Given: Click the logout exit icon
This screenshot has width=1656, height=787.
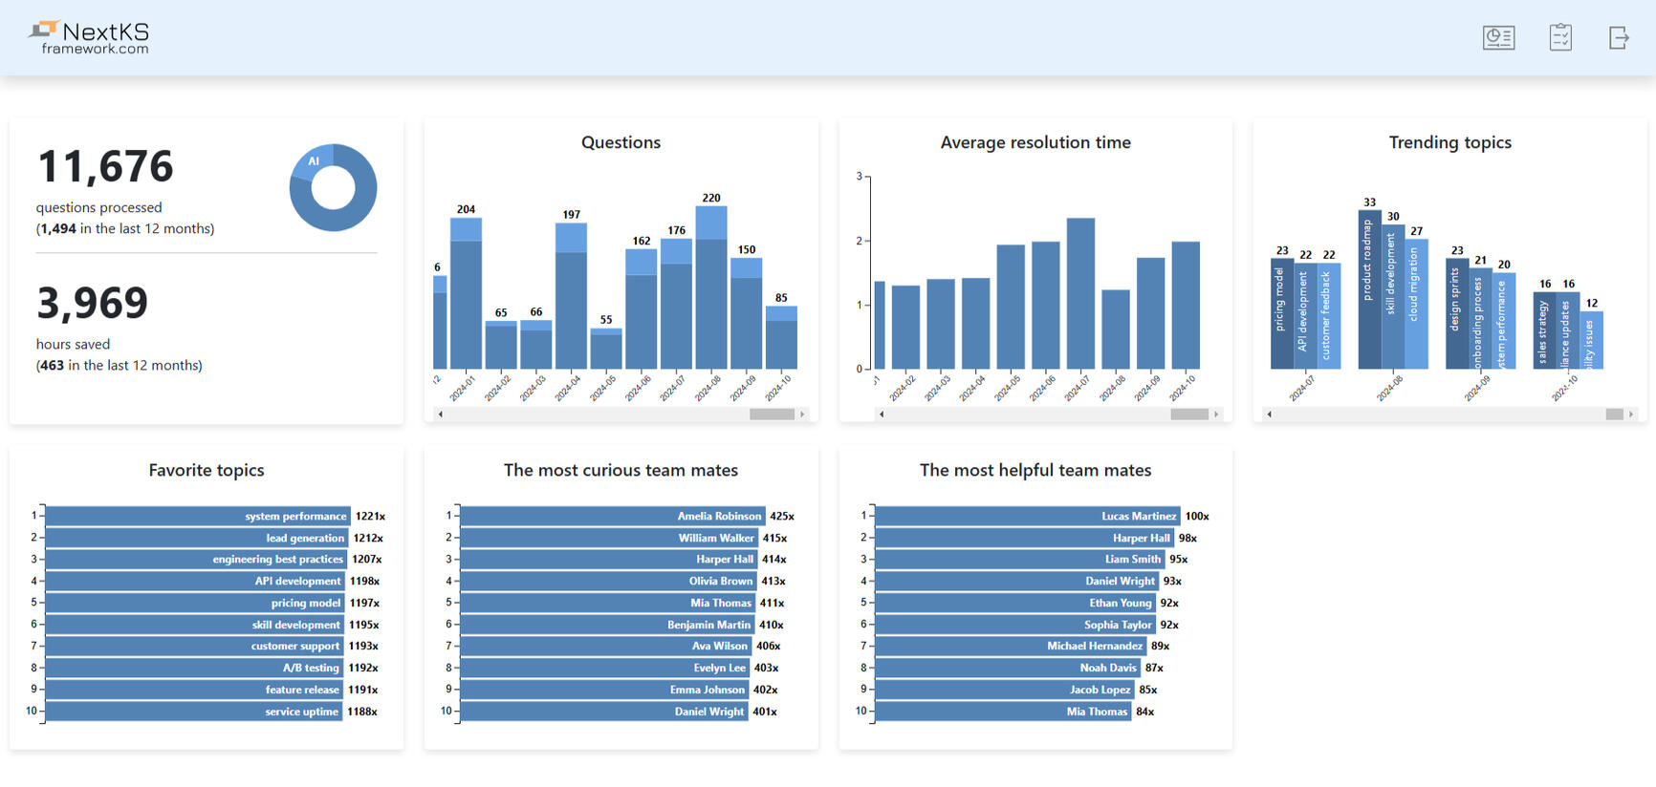Looking at the screenshot, I should pyautogui.click(x=1619, y=38).
